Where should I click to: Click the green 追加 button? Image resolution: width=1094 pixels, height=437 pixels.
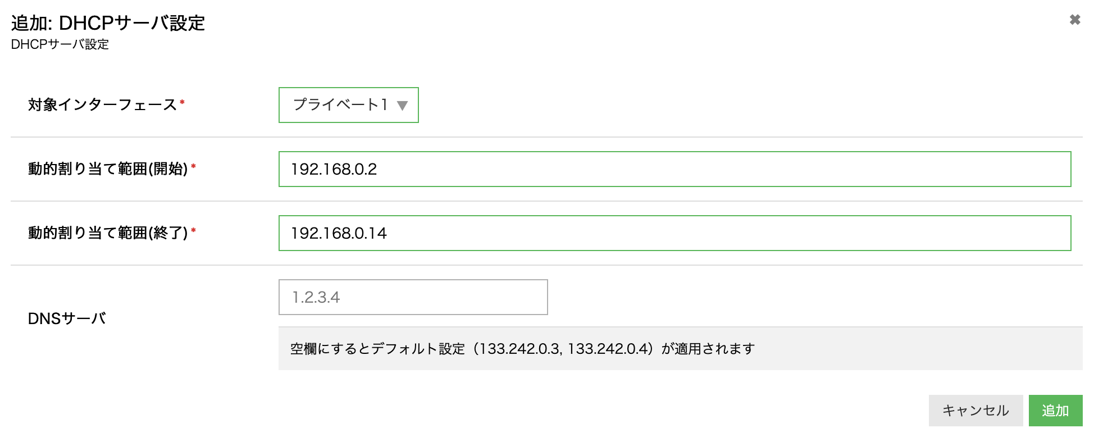pos(1056,411)
